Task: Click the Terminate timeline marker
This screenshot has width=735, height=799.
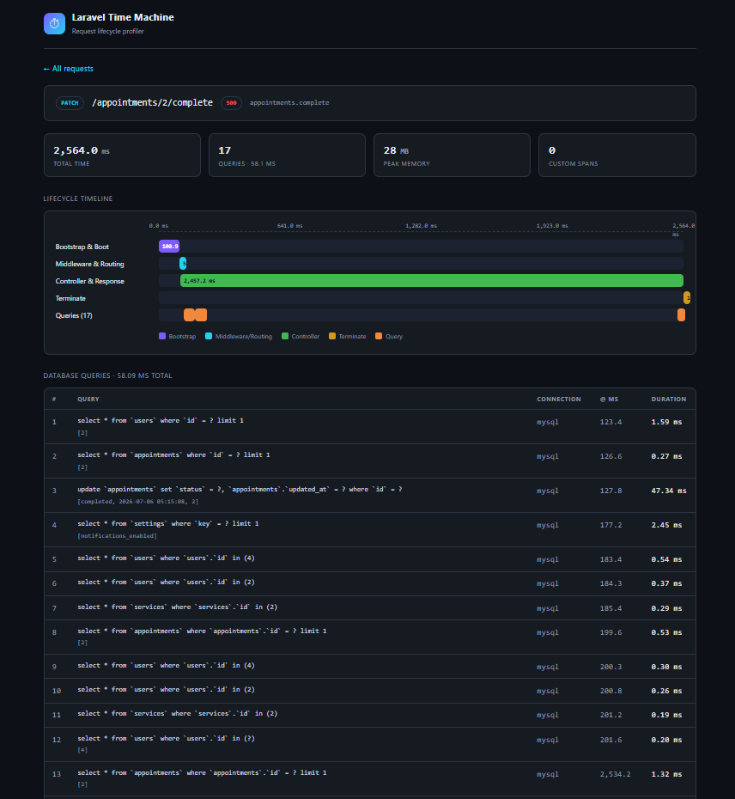Action: tap(687, 297)
